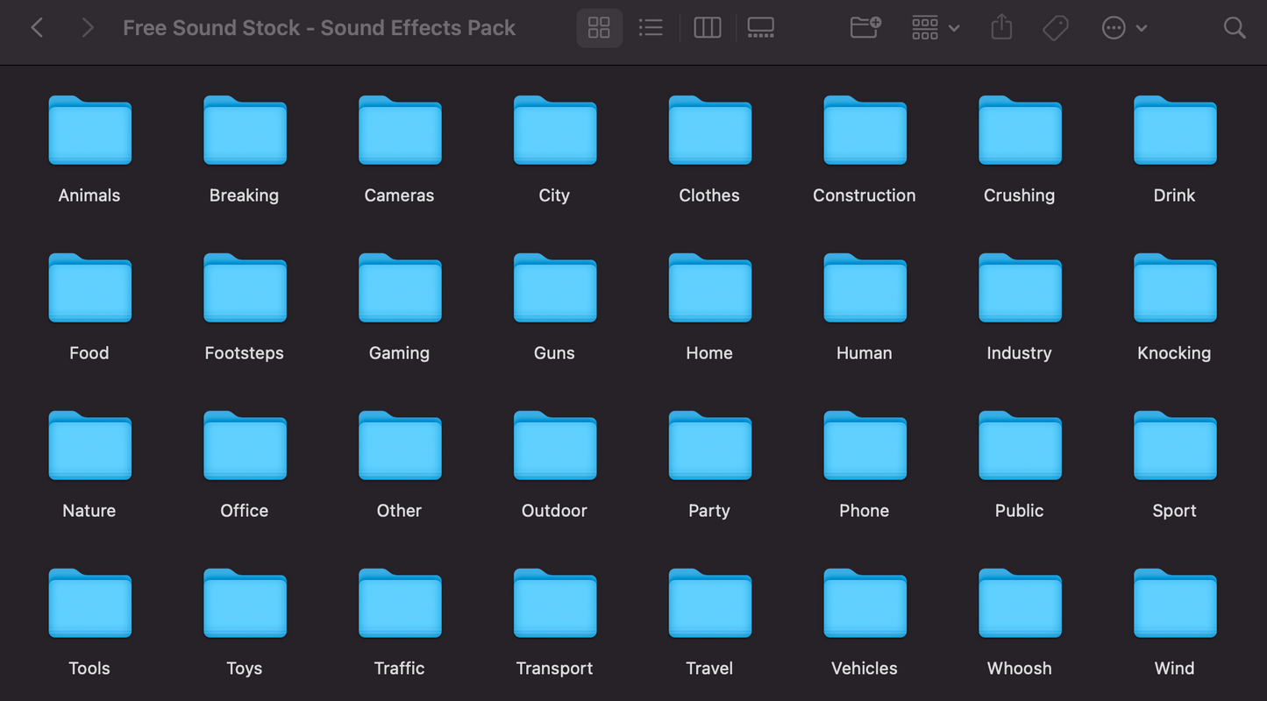
Task: Navigate back using the back arrow
Action: [37, 27]
